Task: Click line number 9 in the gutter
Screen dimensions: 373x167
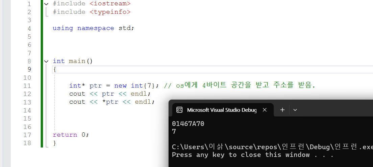Action: pyautogui.click(x=29, y=69)
